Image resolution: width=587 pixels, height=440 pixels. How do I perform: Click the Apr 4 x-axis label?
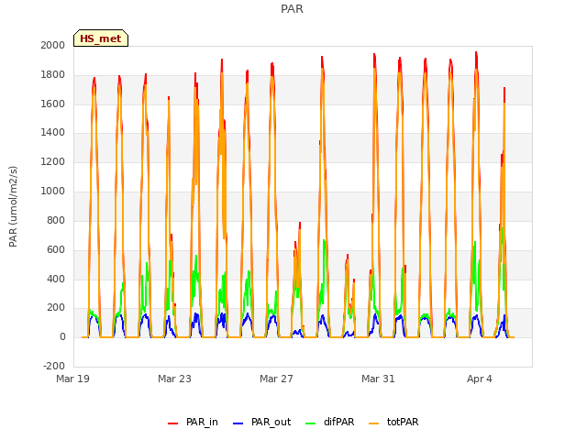click(x=480, y=379)
